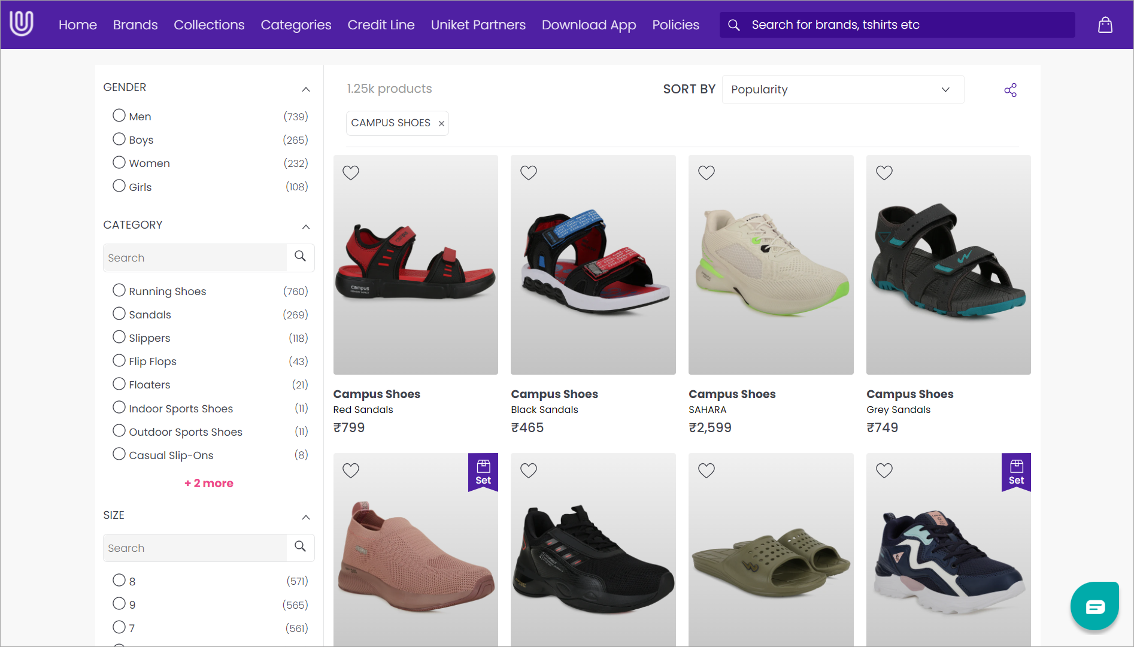Open the Black Sandals product image
The width and height of the screenshot is (1134, 647).
pyautogui.click(x=593, y=265)
